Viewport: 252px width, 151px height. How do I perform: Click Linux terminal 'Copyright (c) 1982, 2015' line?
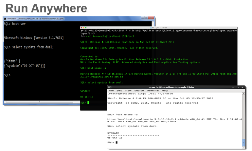[x=153, y=103]
